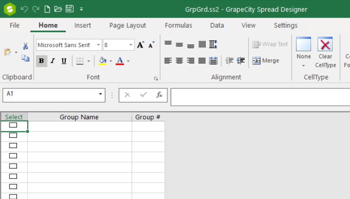Screen dimensions: 350x199
Task: Open the Font dialog launcher
Action: (156, 79)
